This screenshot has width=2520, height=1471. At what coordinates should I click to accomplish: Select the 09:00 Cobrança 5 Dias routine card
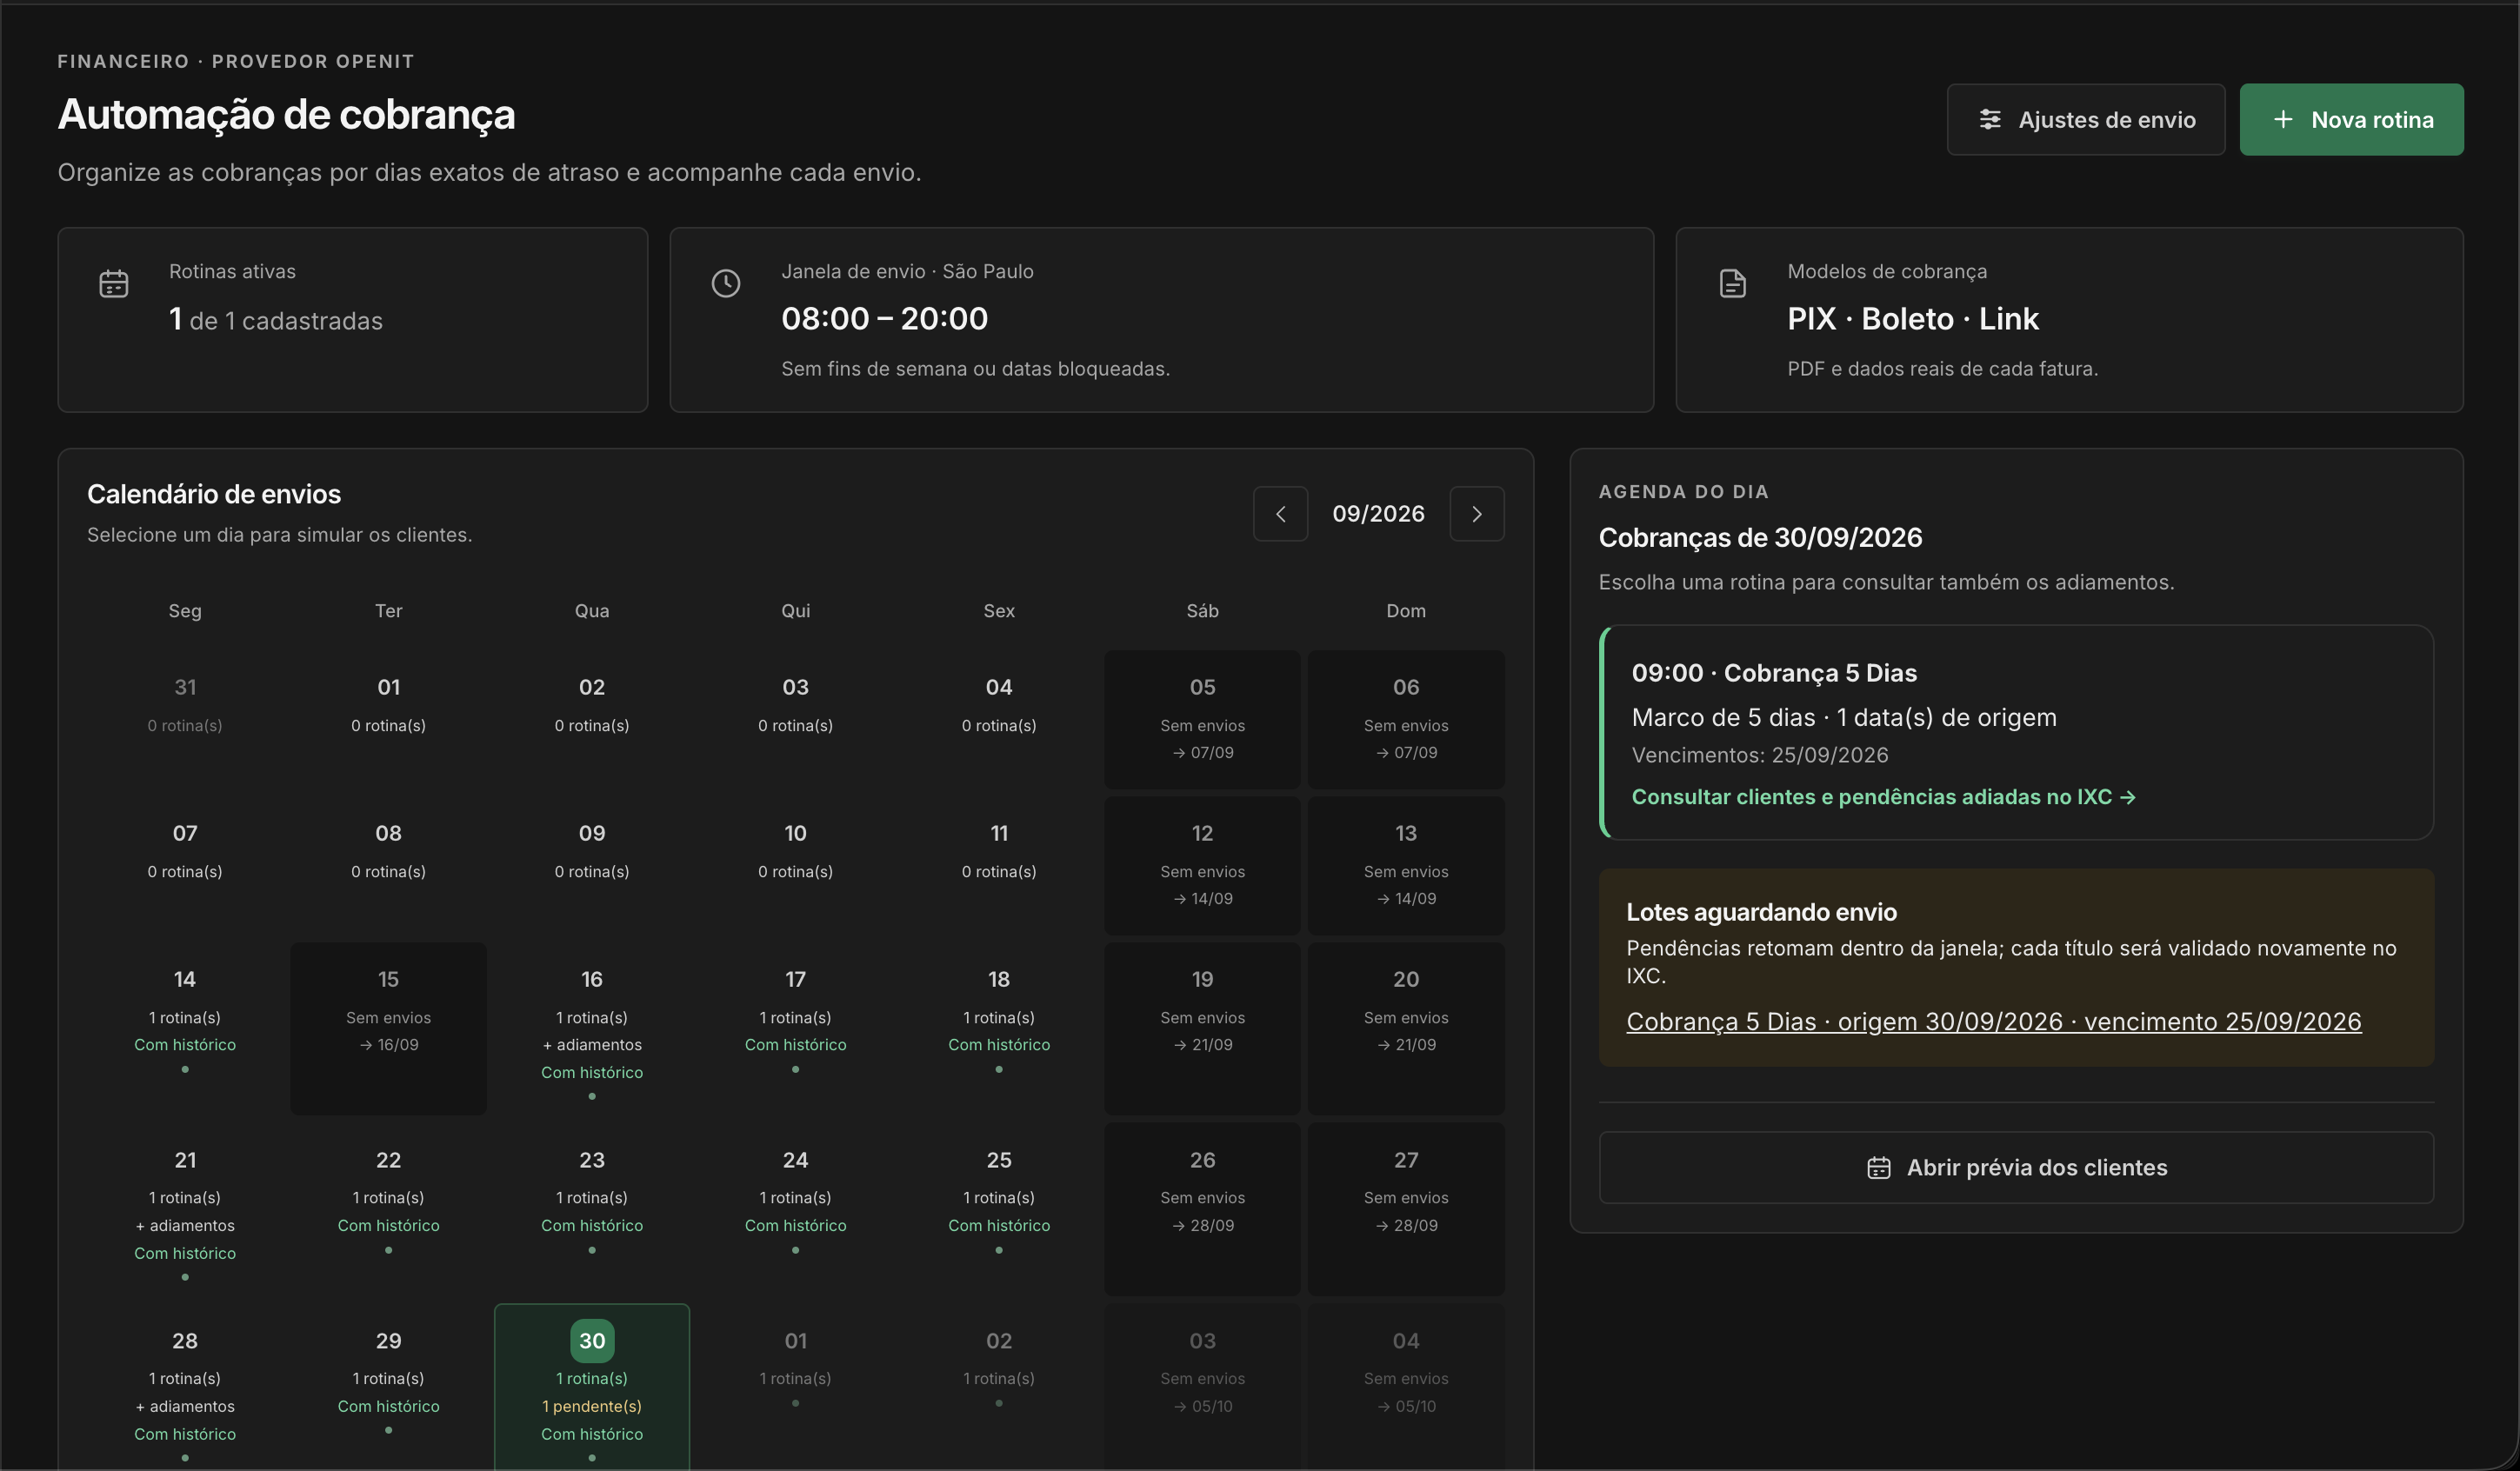[2016, 732]
